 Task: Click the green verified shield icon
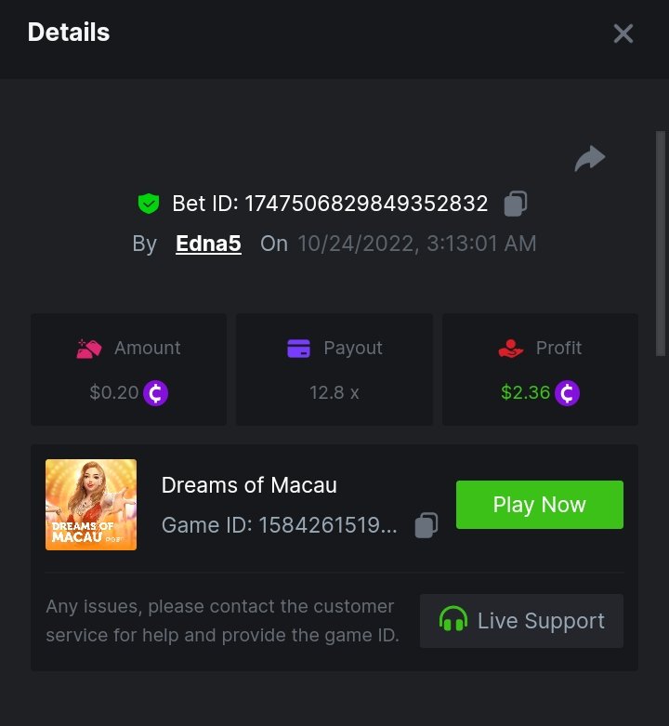tap(148, 204)
